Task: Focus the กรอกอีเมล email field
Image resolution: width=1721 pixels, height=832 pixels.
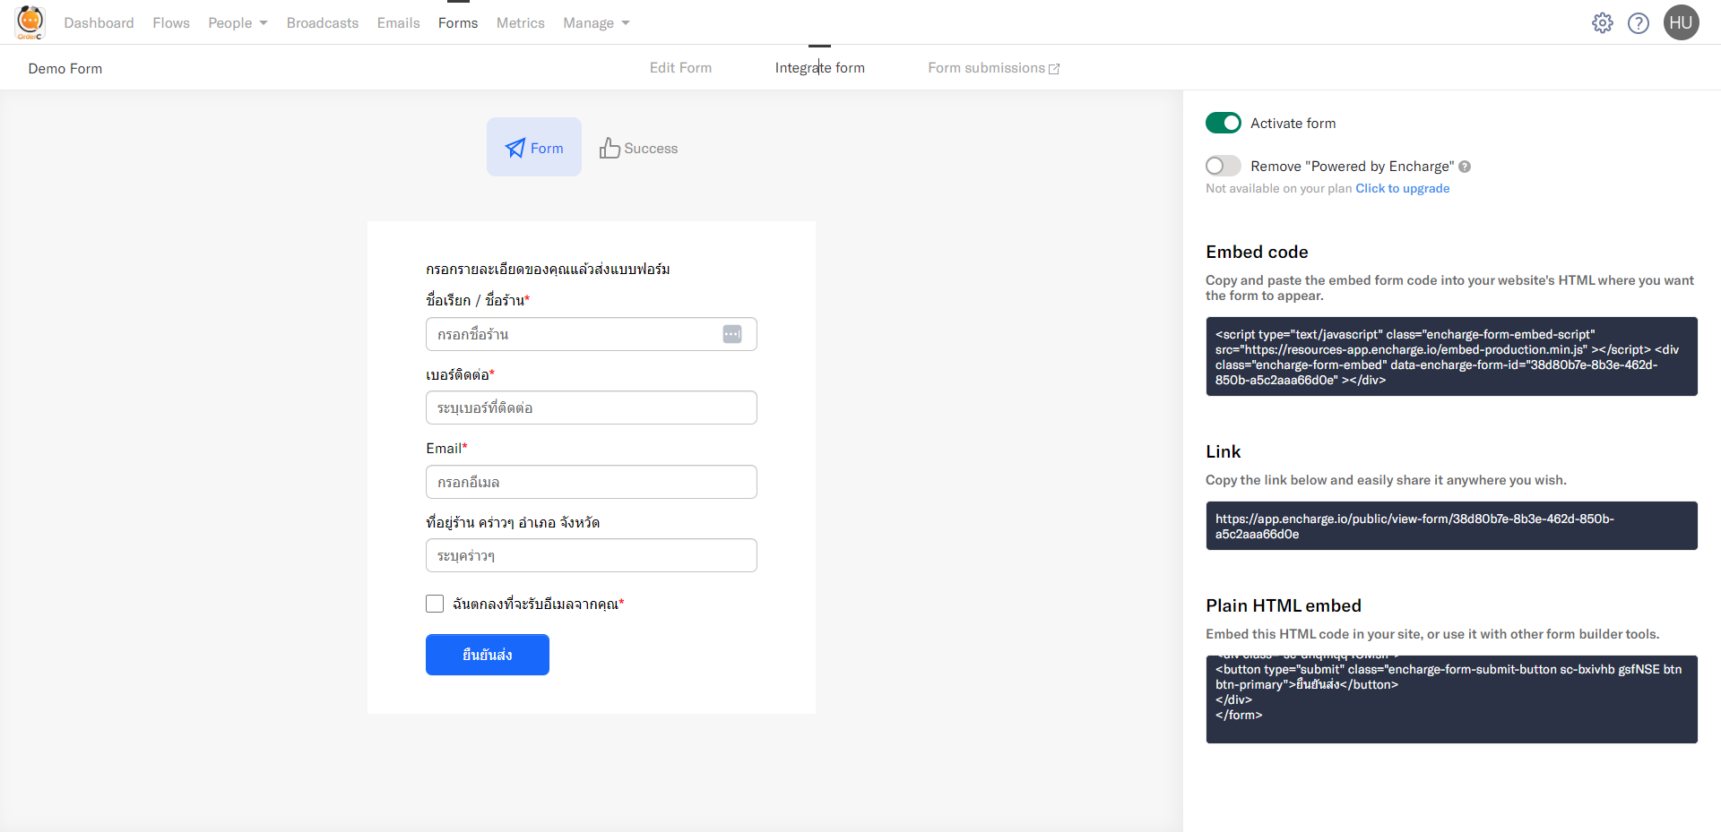Action: tap(592, 482)
